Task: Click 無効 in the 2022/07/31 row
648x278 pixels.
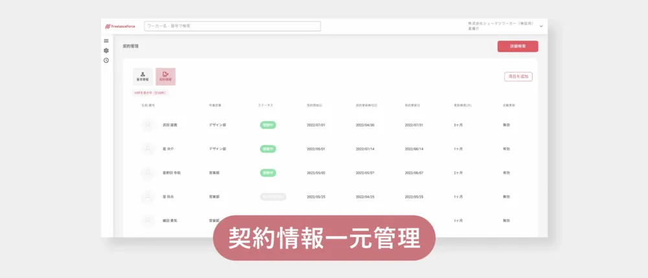Action: [x=506, y=125]
